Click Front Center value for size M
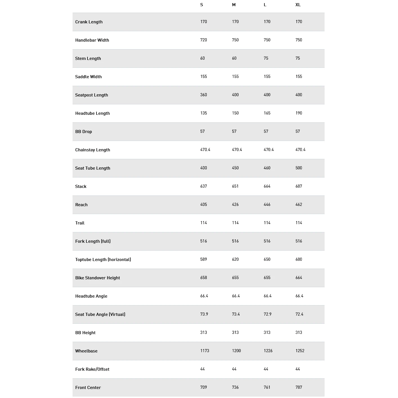 tap(235, 387)
